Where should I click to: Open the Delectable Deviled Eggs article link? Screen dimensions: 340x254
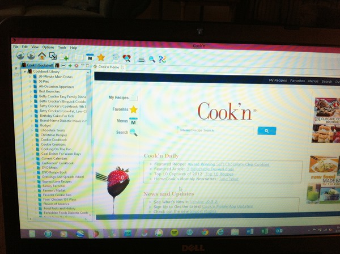210,169
